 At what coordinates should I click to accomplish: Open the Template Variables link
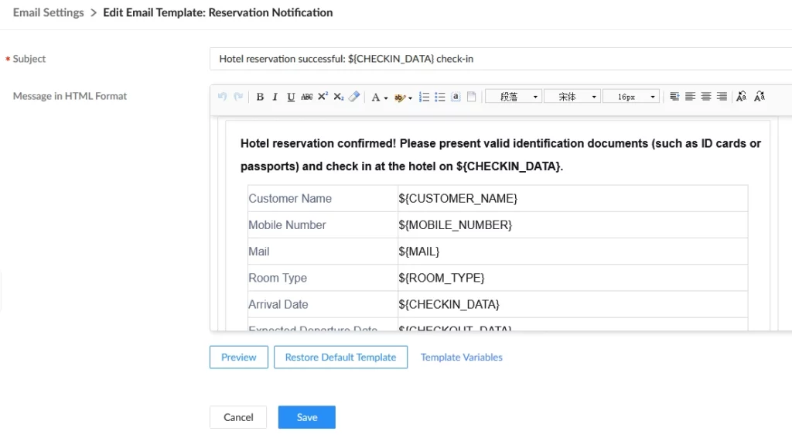(x=462, y=358)
